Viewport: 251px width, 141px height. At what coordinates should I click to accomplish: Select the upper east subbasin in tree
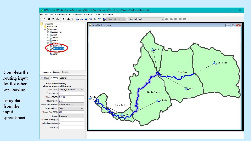click(x=58, y=32)
